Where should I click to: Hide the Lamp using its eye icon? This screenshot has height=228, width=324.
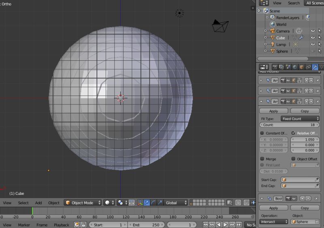coord(313,45)
